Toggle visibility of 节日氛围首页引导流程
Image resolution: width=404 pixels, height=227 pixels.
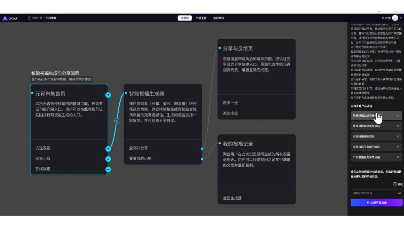click(x=398, y=157)
